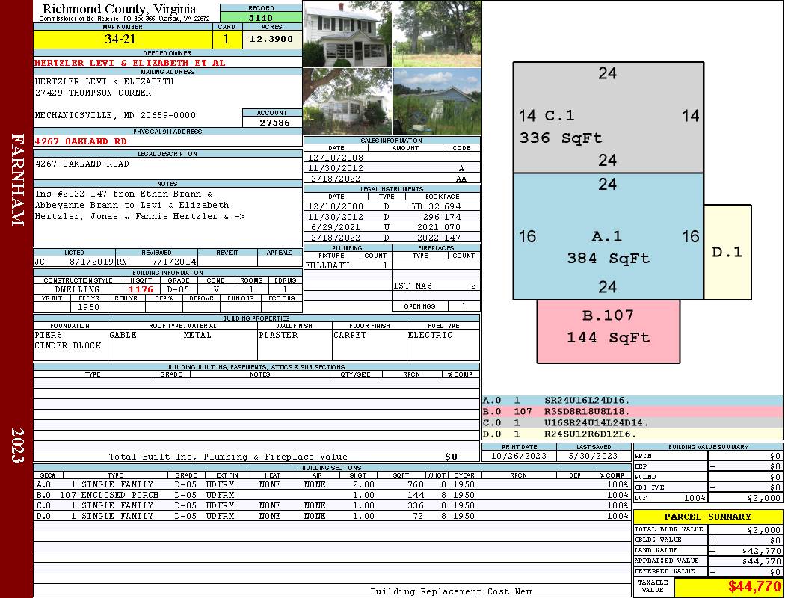
Task: Click the physical address 4267 Oakland Rd
Action: pyautogui.click(x=81, y=141)
